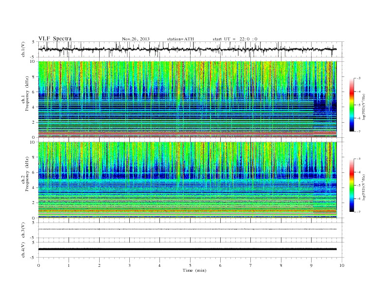Click the ch.1 frequency tick label "8"
The height and width of the screenshot is (298, 385).
[x=34, y=77]
